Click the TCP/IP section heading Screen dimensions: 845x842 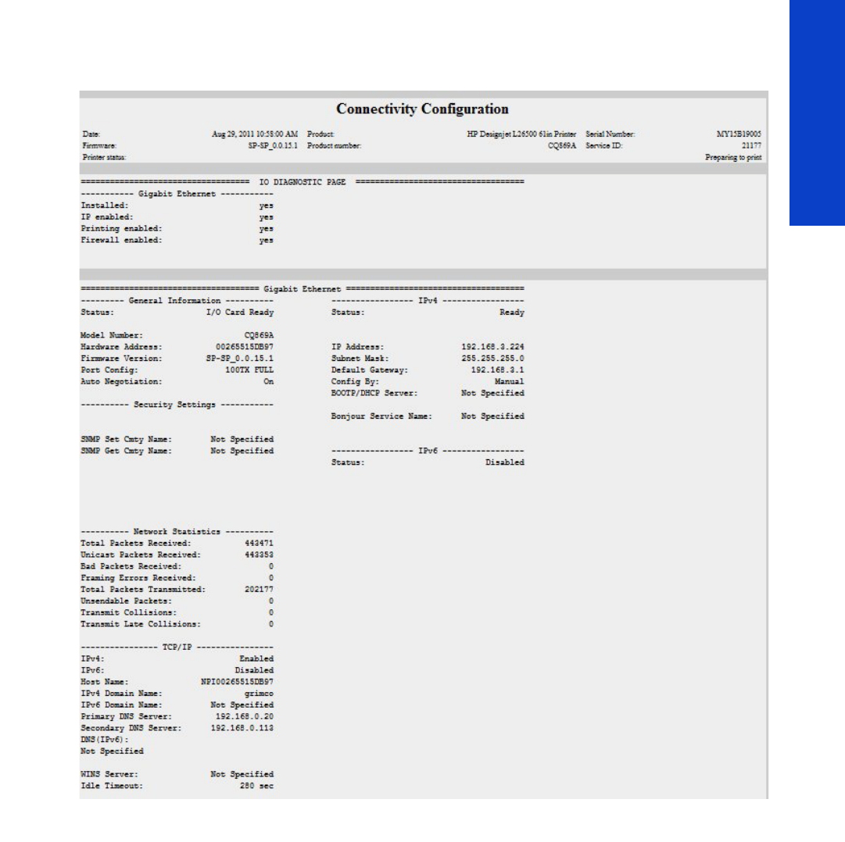click(177, 647)
